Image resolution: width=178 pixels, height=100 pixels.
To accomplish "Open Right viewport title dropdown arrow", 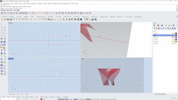I will (x=85, y=59).
